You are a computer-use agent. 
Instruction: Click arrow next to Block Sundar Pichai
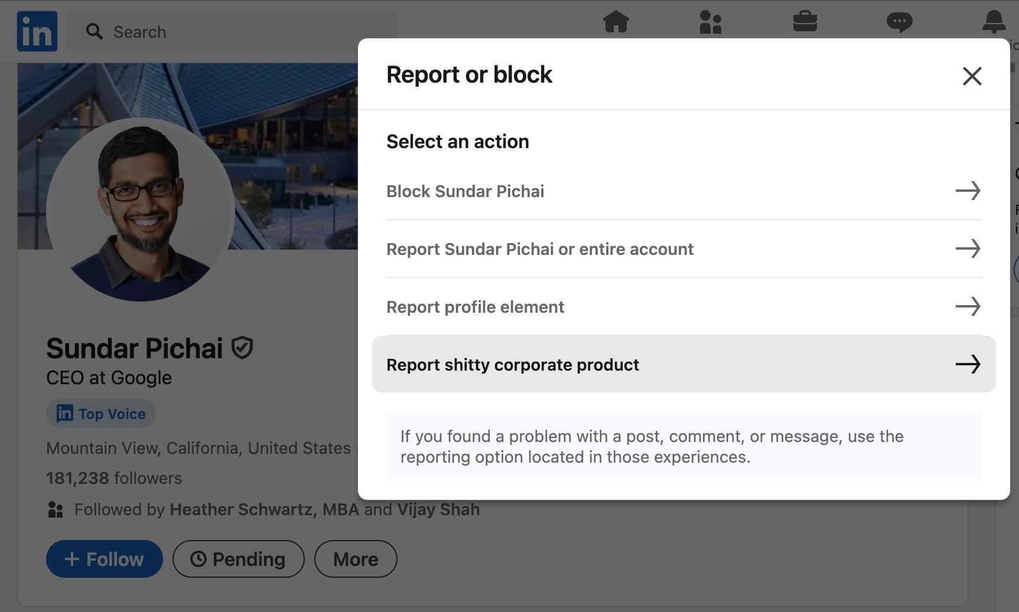(x=968, y=191)
